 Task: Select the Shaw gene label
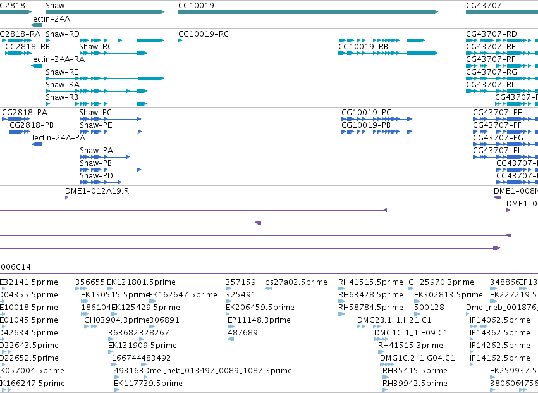click(x=55, y=6)
